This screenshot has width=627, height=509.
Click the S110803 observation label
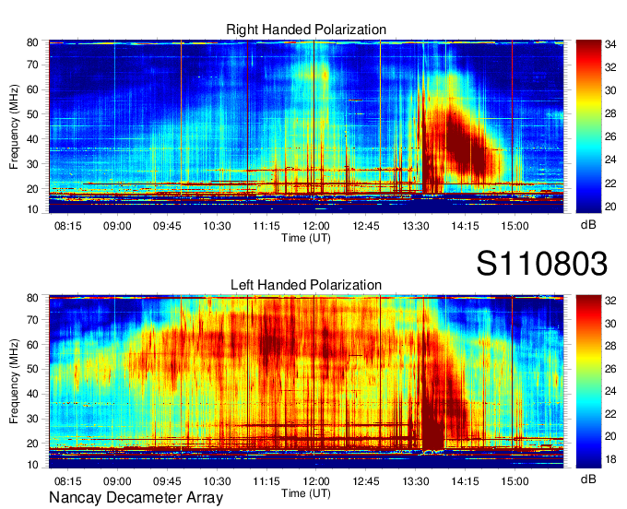coord(542,264)
